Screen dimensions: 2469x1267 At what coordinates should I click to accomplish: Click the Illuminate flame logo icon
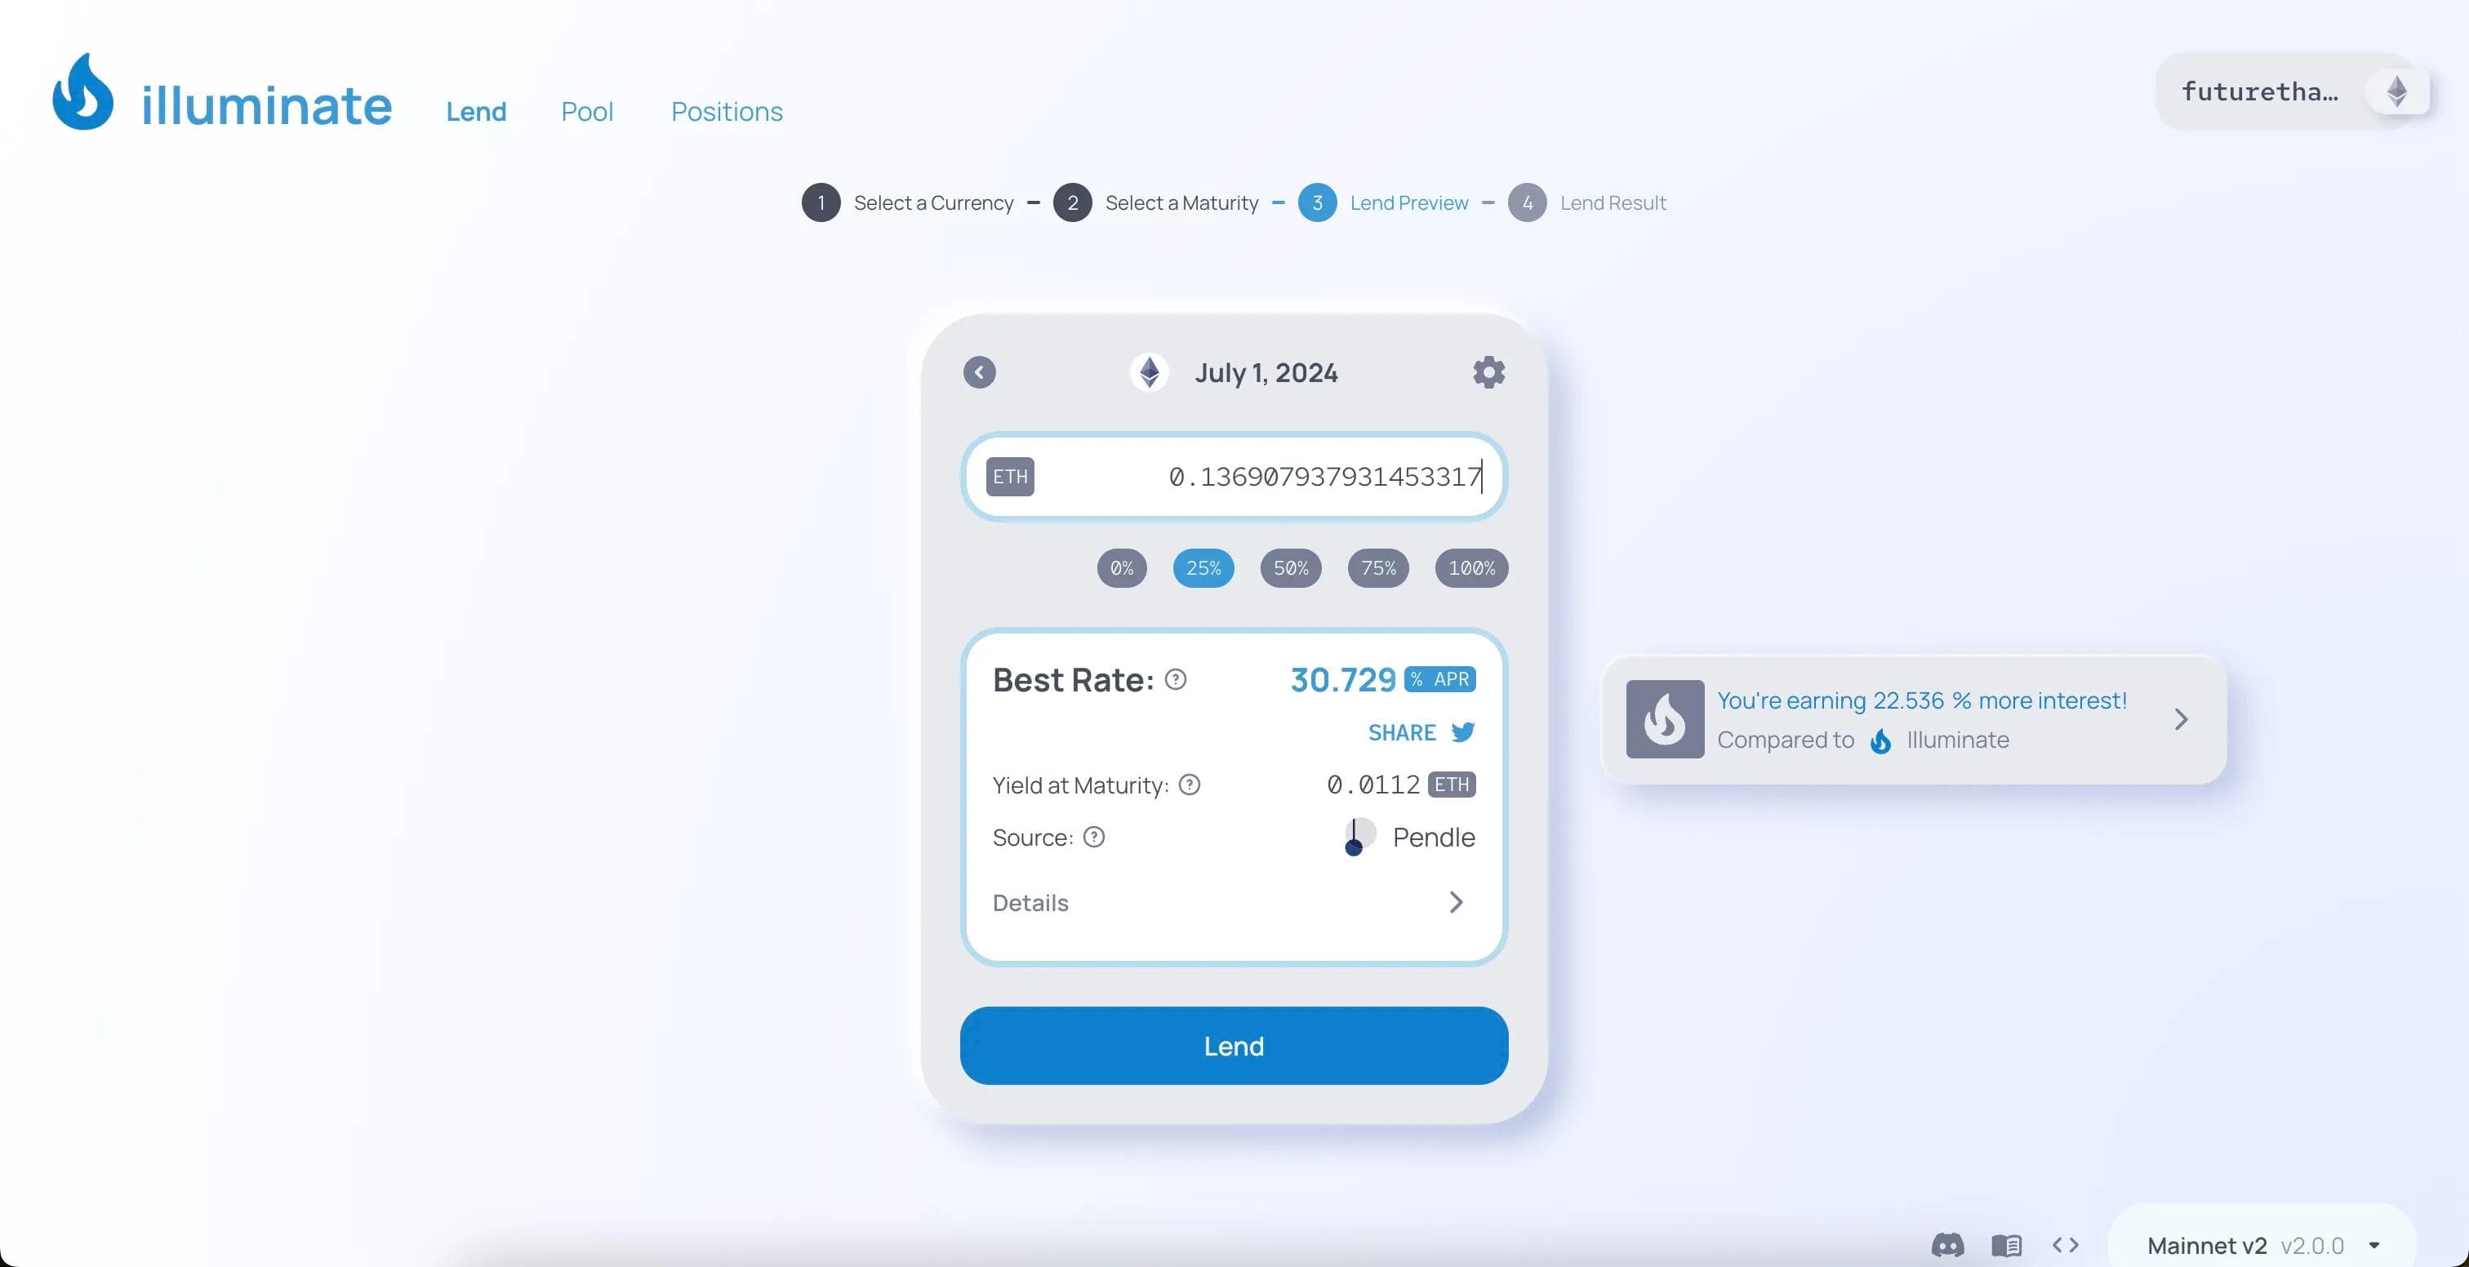pyautogui.click(x=82, y=91)
